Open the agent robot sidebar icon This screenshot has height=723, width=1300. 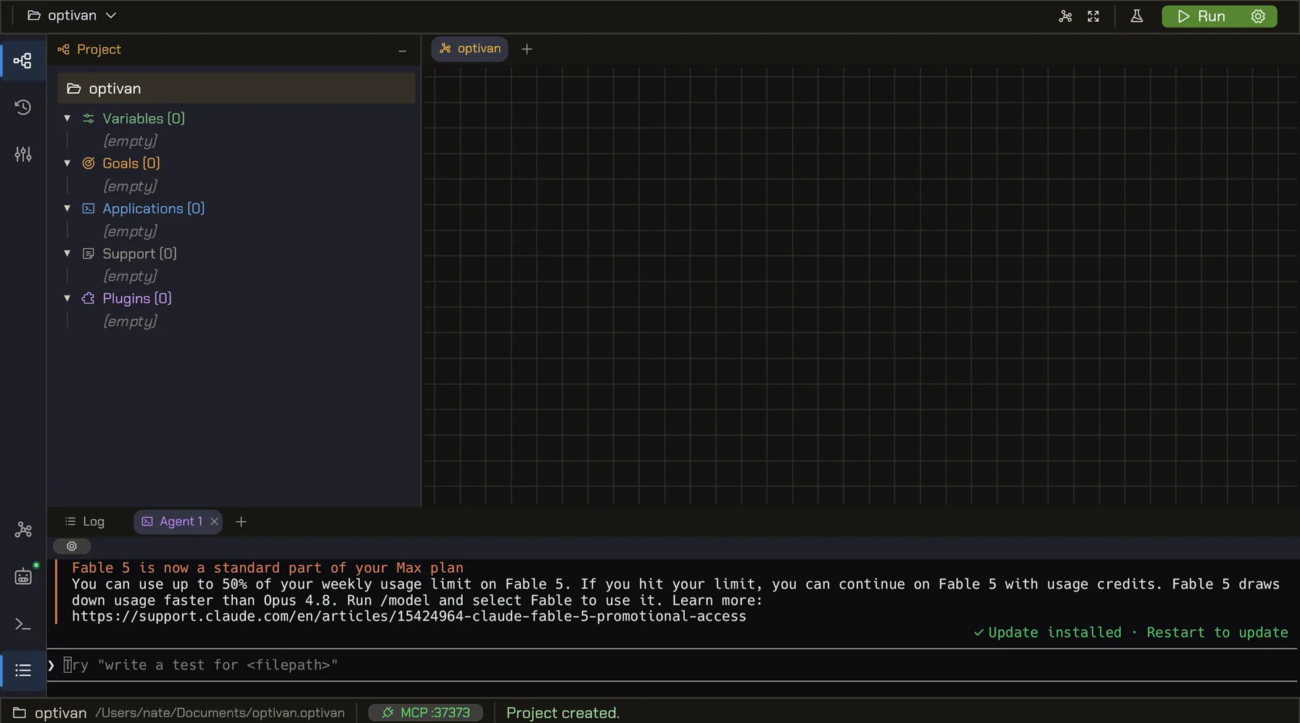point(22,576)
